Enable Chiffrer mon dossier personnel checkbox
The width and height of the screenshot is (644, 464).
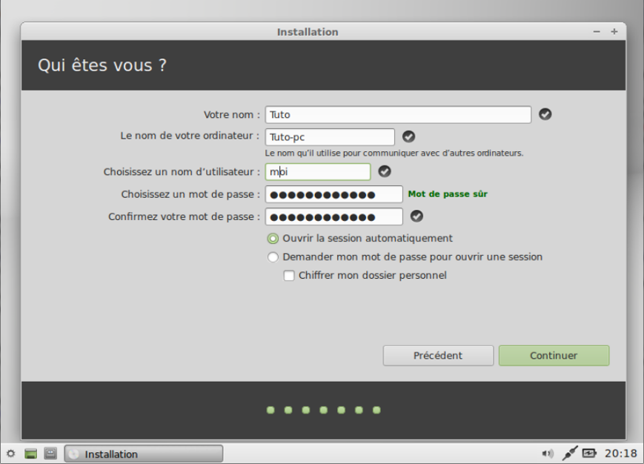click(x=289, y=276)
